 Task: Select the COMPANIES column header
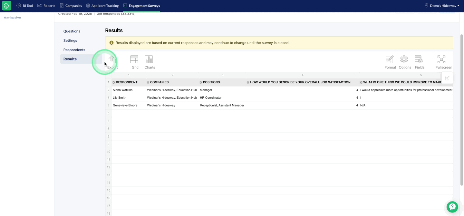pyautogui.click(x=172, y=82)
